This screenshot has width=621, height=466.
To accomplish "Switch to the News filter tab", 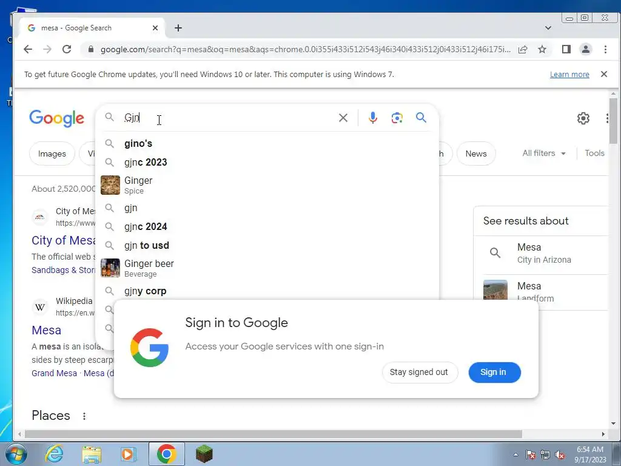I will pos(476,154).
